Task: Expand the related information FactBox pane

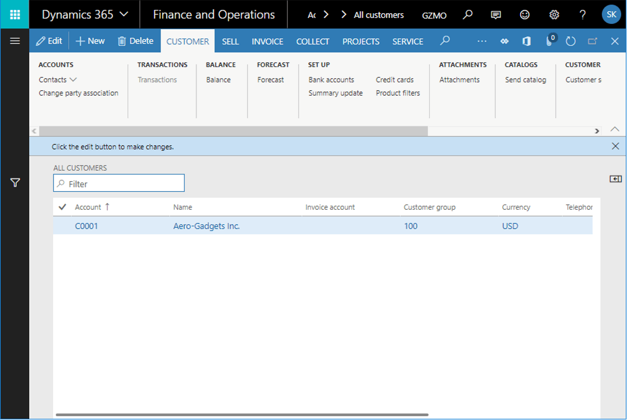Action: (x=615, y=178)
